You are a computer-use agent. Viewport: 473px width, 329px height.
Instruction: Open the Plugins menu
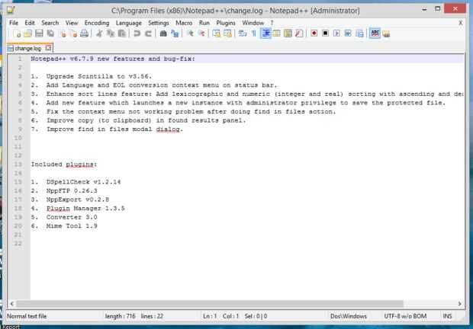pos(226,23)
